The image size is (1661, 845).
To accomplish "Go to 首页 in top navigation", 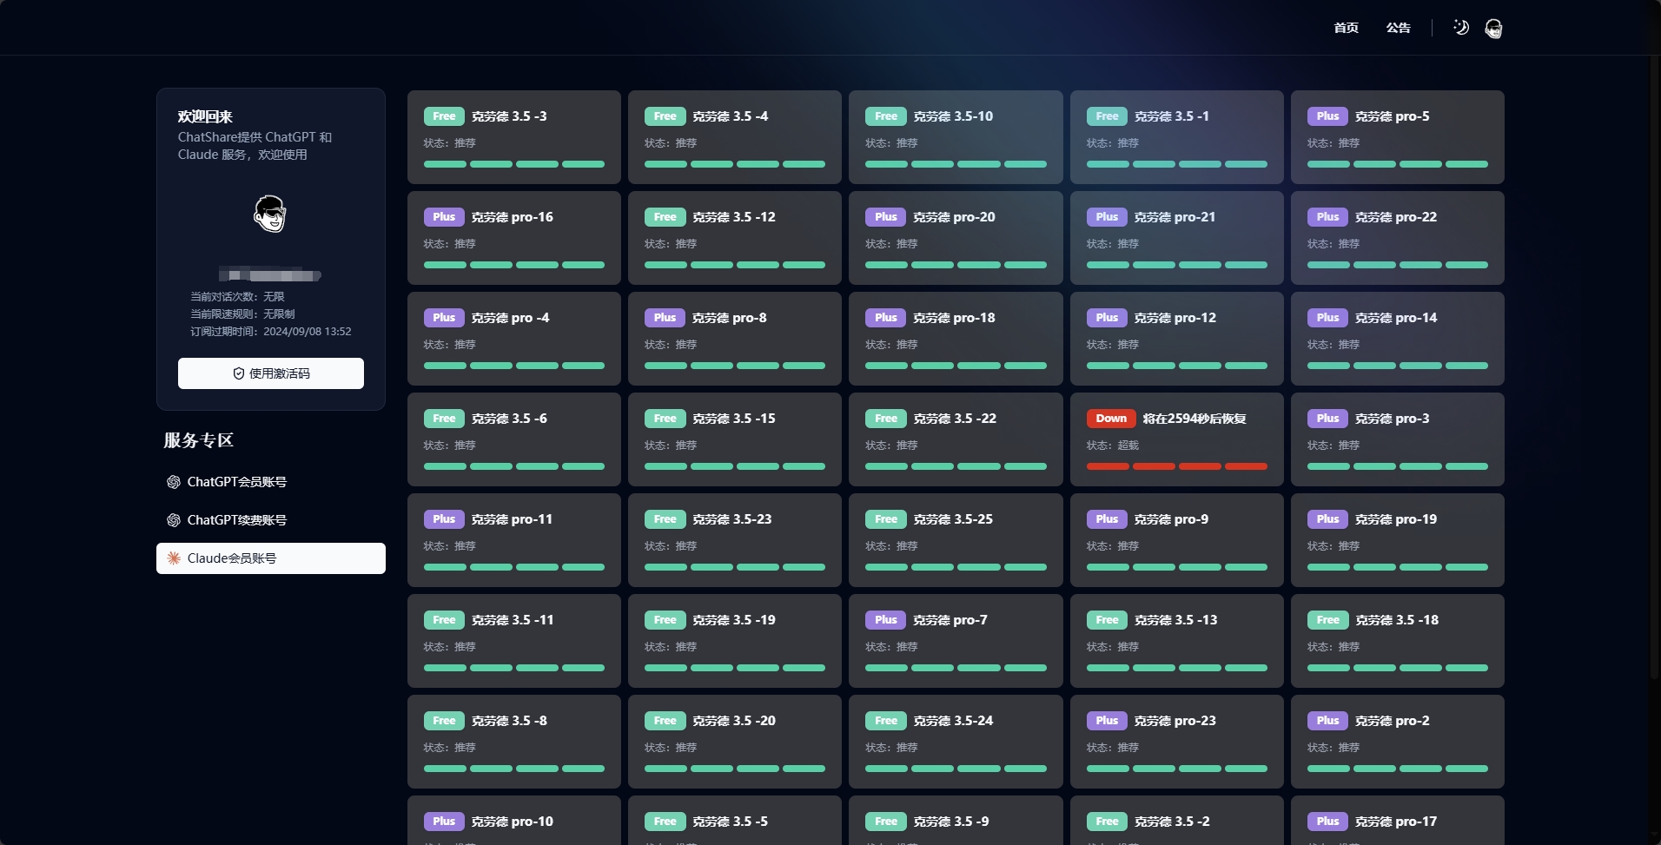I will tap(1346, 28).
